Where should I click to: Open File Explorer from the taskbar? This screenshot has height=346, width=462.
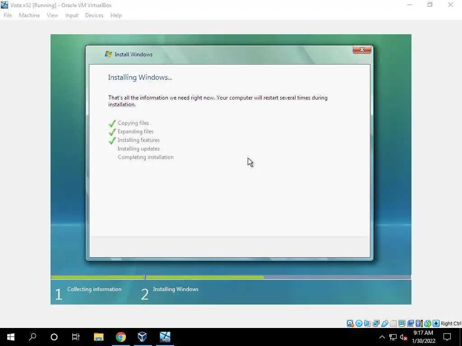point(98,337)
